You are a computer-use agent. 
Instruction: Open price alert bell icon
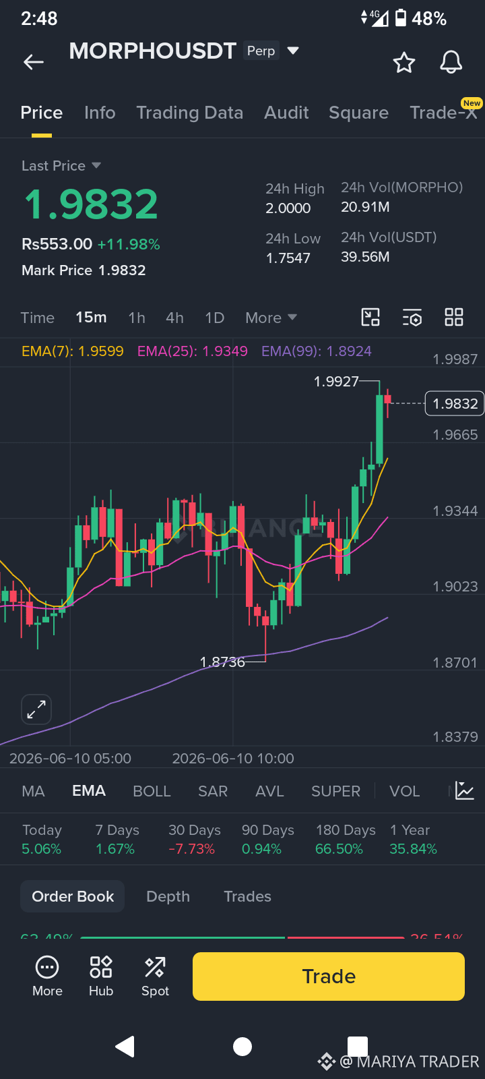(451, 62)
